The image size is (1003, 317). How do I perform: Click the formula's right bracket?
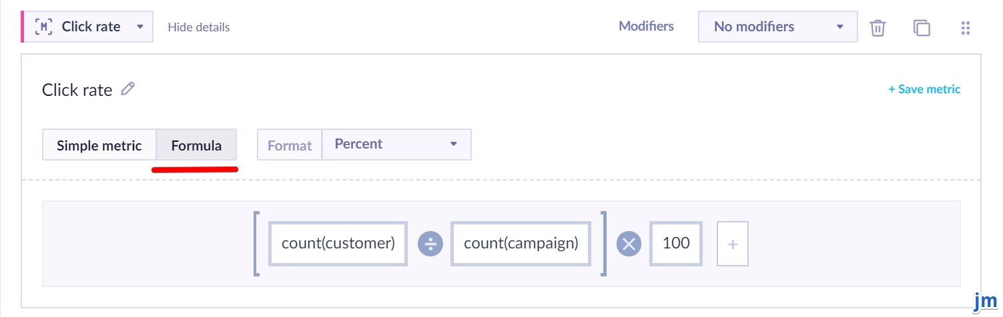pyautogui.click(x=603, y=244)
